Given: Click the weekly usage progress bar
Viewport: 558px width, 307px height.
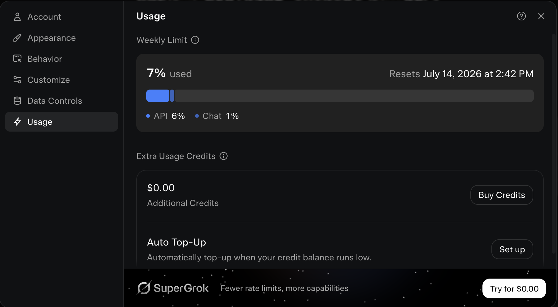Looking at the screenshot, I should pyautogui.click(x=340, y=96).
